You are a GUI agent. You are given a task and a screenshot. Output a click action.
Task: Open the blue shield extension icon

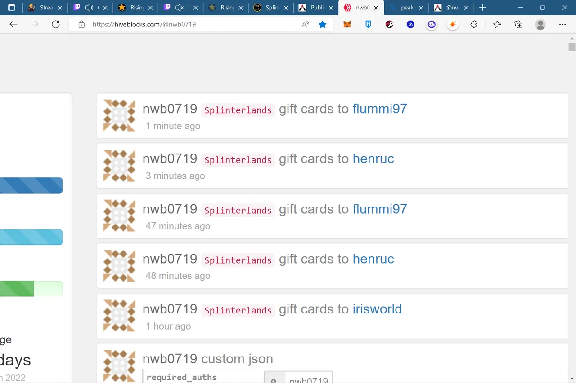click(x=368, y=25)
